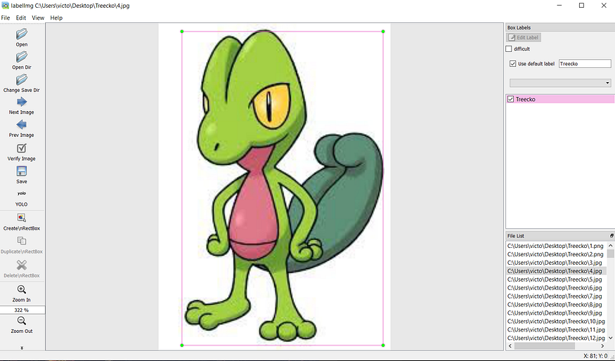Select file Treecko\5.jpg in File List
Screen dimensions: 615x361
coord(555,280)
